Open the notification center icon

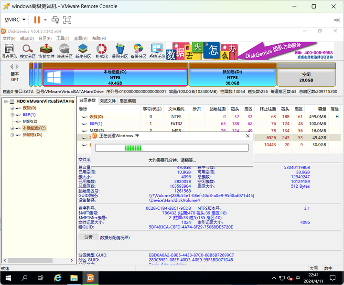(x=333, y=278)
